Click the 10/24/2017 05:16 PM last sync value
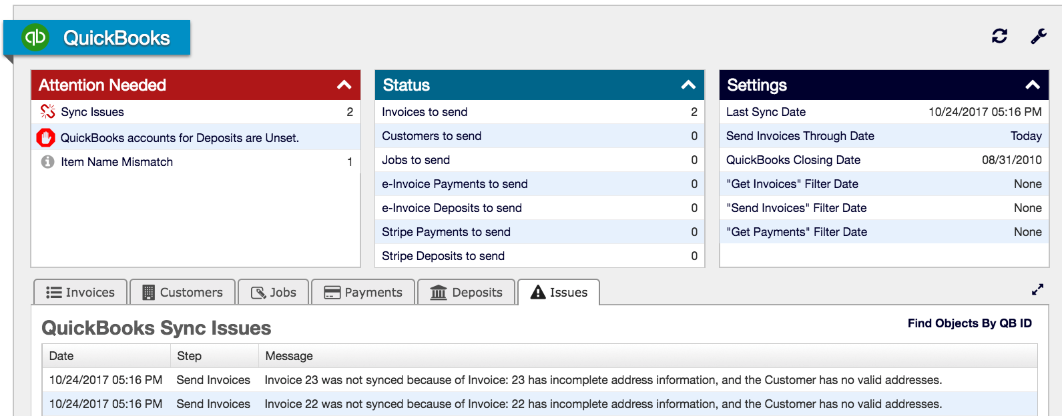 point(985,112)
